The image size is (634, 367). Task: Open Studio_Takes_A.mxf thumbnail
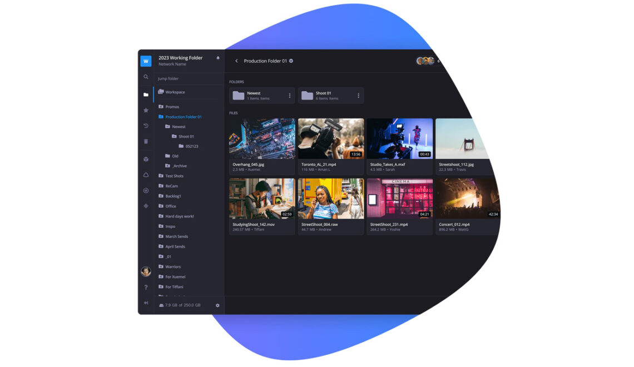coord(399,138)
